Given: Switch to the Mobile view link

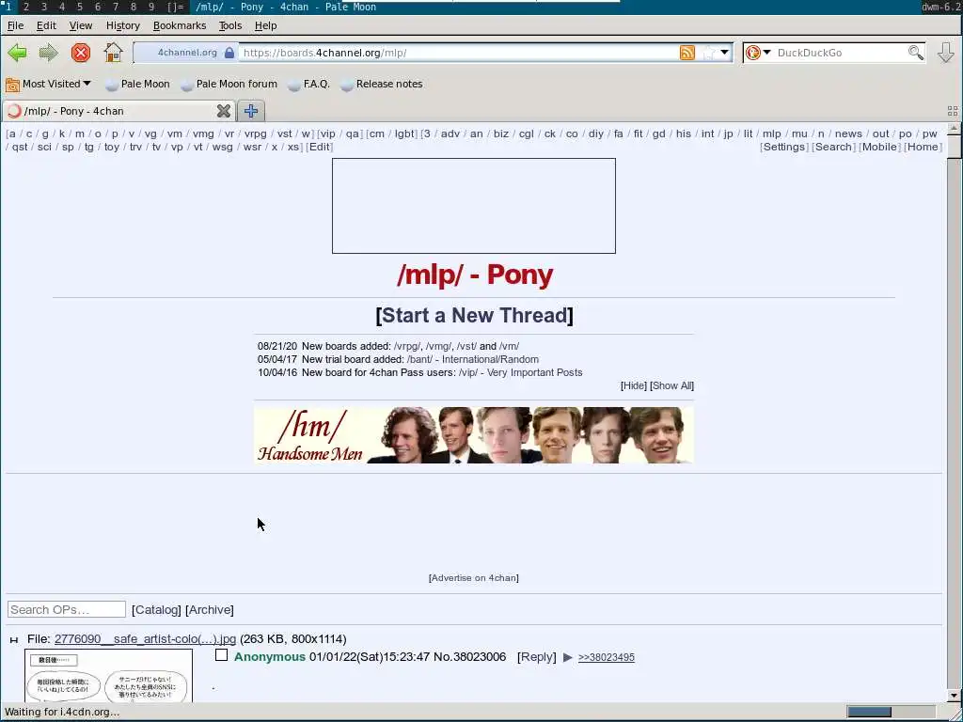Looking at the screenshot, I should (x=879, y=147).
